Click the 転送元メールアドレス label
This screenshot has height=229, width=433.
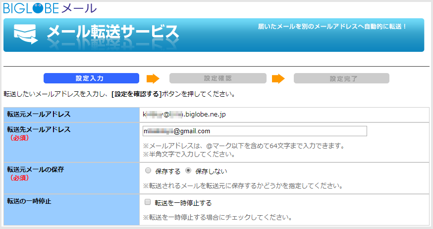coord(39,114)
